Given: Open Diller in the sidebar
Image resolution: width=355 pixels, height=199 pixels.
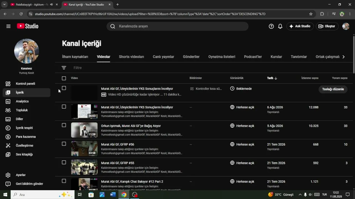Looking at the screenshot, I should point(27,119).
